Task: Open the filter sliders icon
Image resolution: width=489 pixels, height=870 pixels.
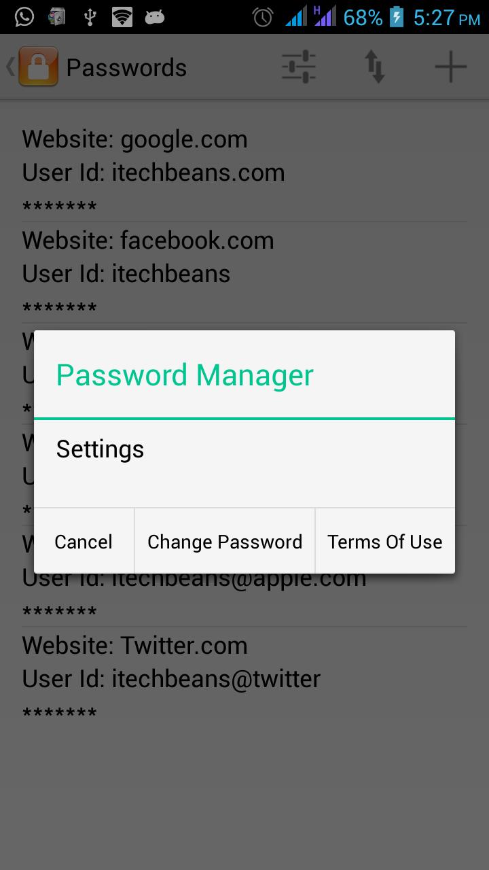Action: (299, 67)
